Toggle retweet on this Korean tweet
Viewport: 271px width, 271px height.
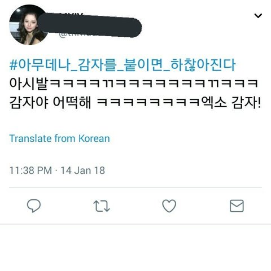point(102,206)
